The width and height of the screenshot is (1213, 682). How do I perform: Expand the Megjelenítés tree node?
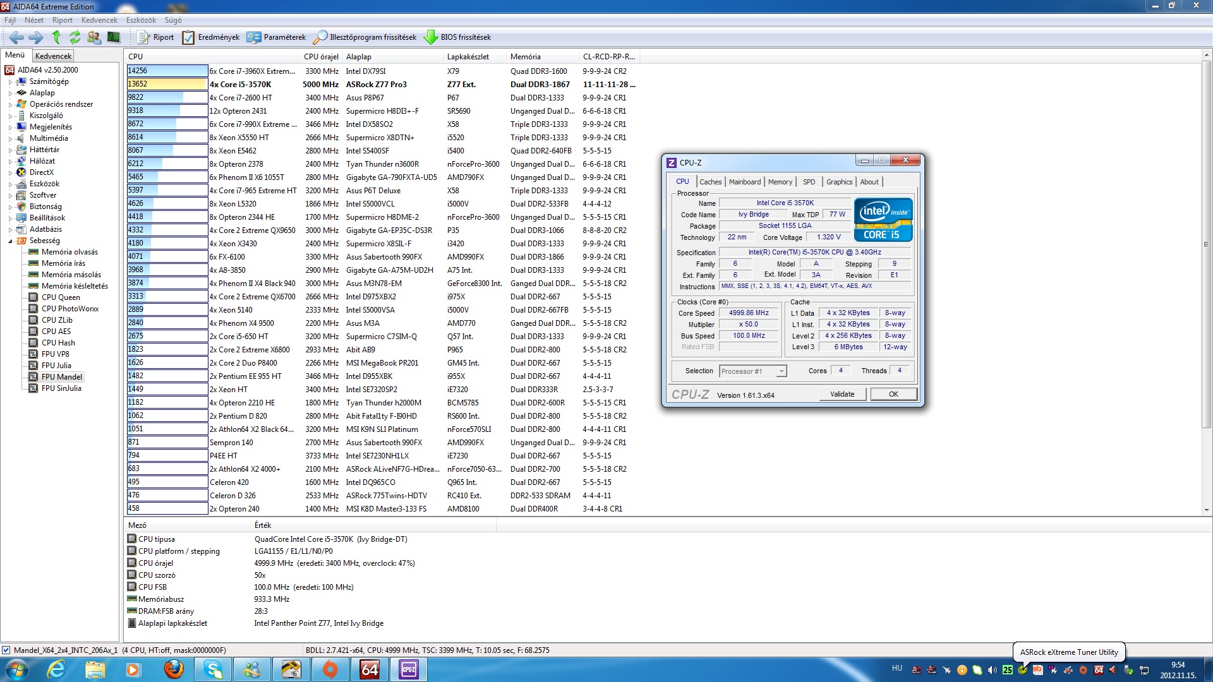10,128
